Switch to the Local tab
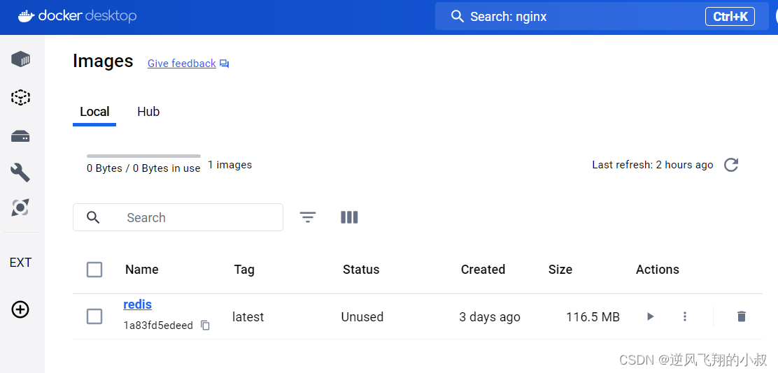 pyautogui.click(x=94, y=112)
